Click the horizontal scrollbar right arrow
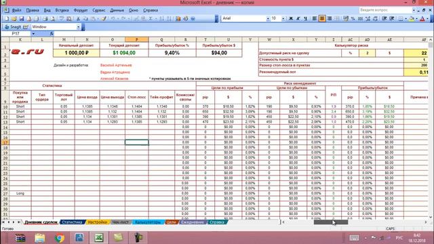The height and width of the screenshot is (244, 434). click(x=426, y=222)
